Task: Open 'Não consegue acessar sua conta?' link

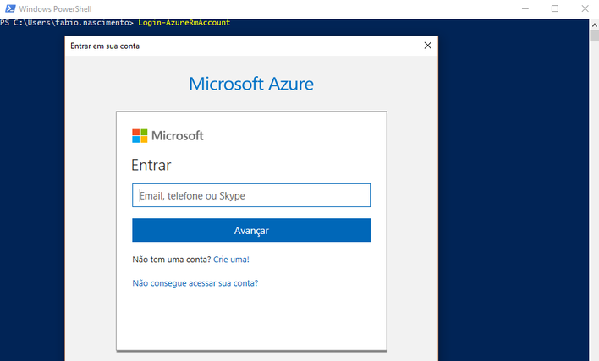Action: pos(195,283)
